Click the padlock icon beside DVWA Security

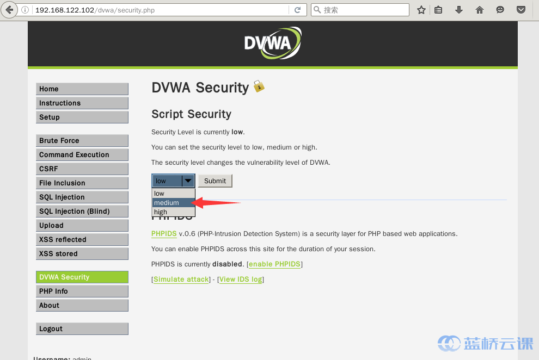pos(259,86)
